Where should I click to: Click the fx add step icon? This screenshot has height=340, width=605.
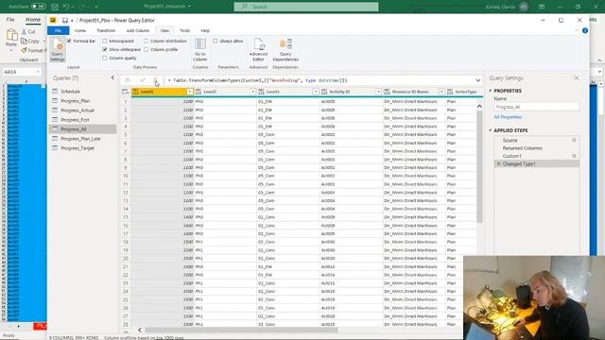tap(155, 80)
